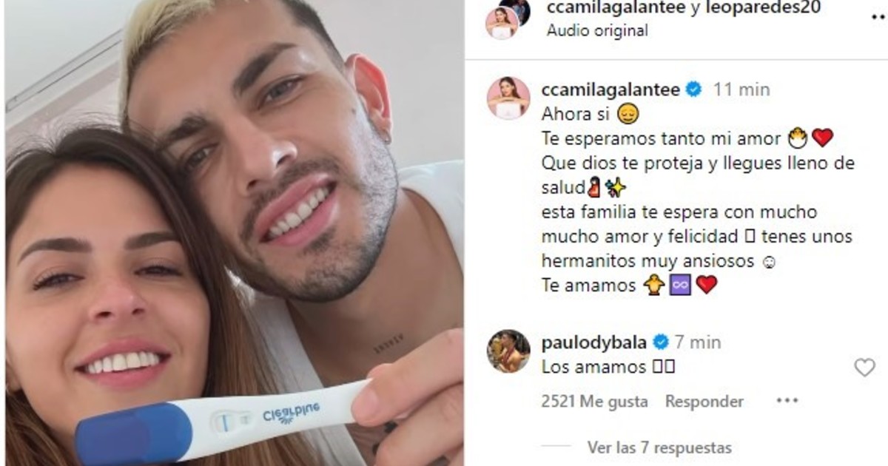888x466 pixels.
Task: Open the three-dots options on paulodybala's comment
Action: (x=787, y=401)
